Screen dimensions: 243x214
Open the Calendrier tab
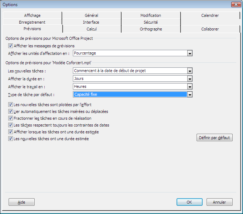click(210, 15)
